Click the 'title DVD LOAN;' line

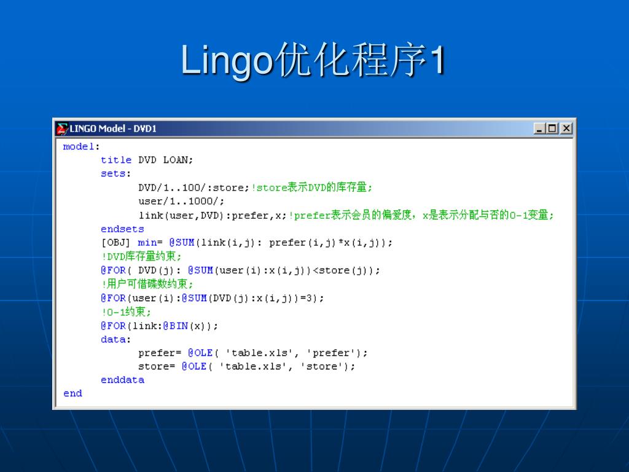point(147,160)
